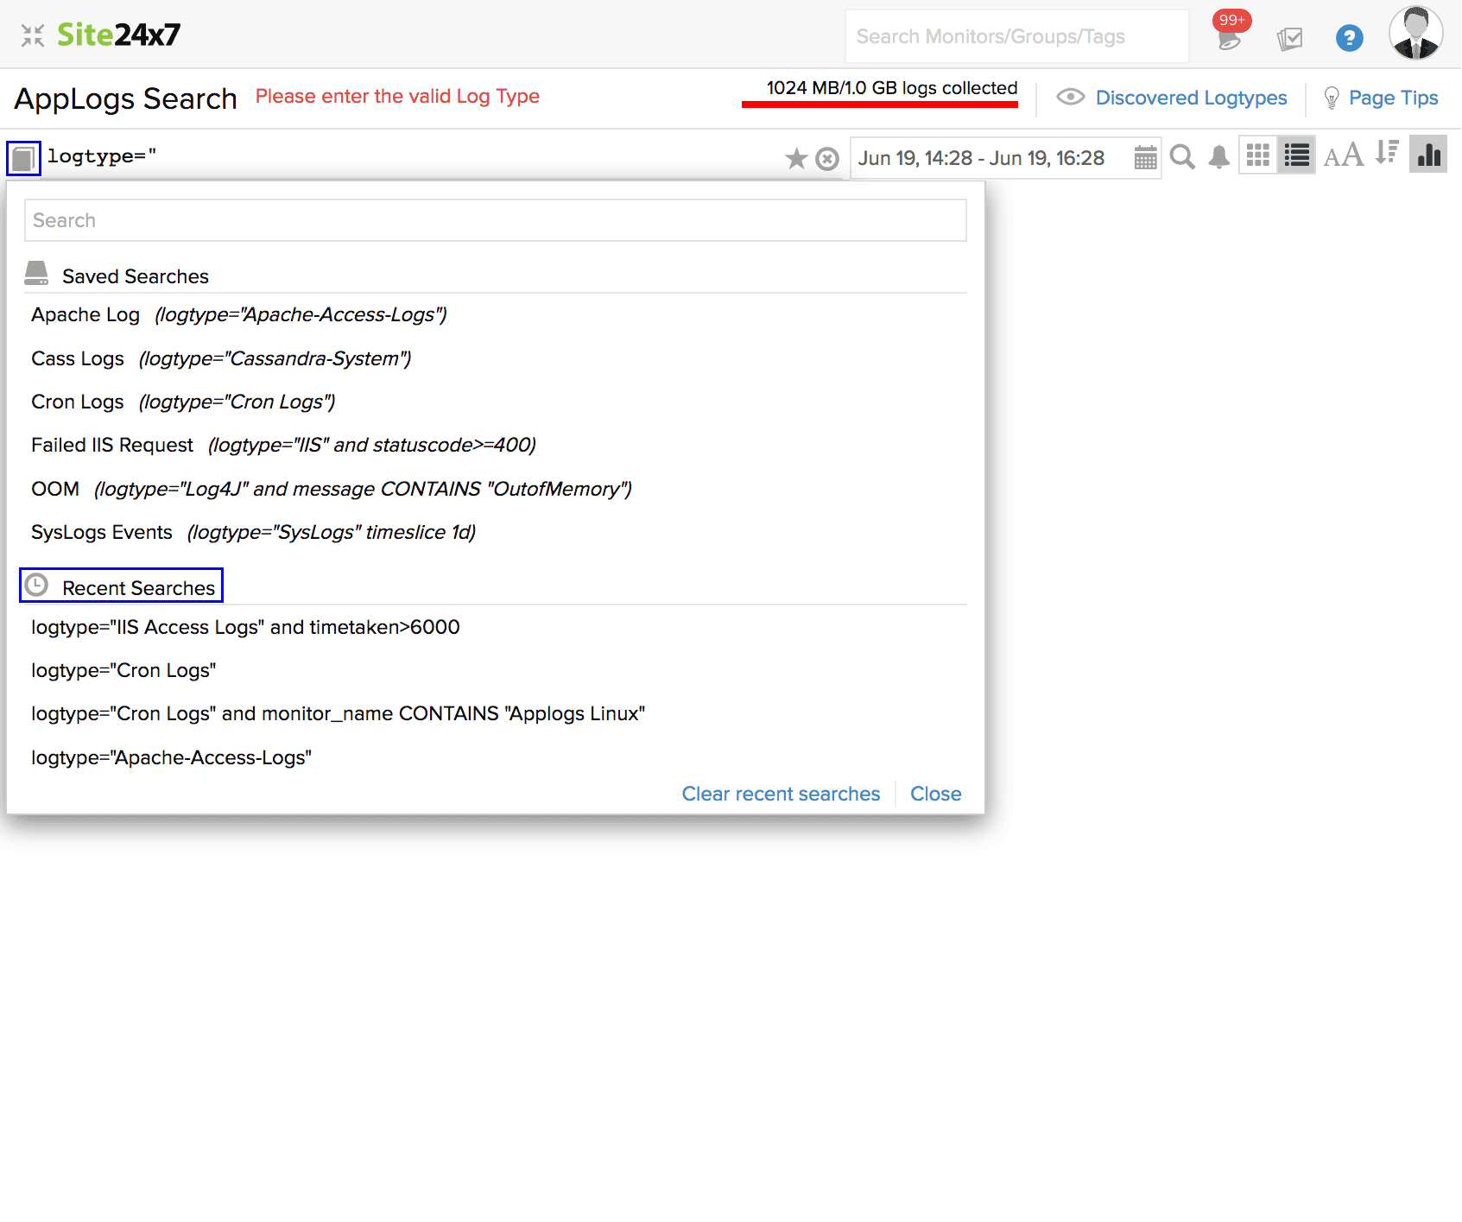
Task: Click the red log usage progress bar
Action: click(879, 104)
